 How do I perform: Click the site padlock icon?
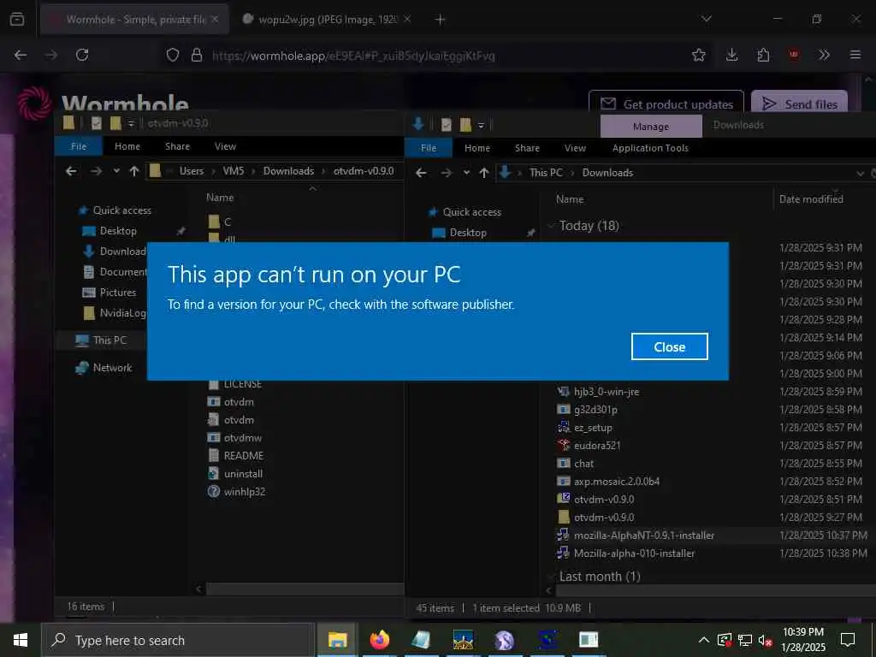pyautogui.click(x=196, y=55)
